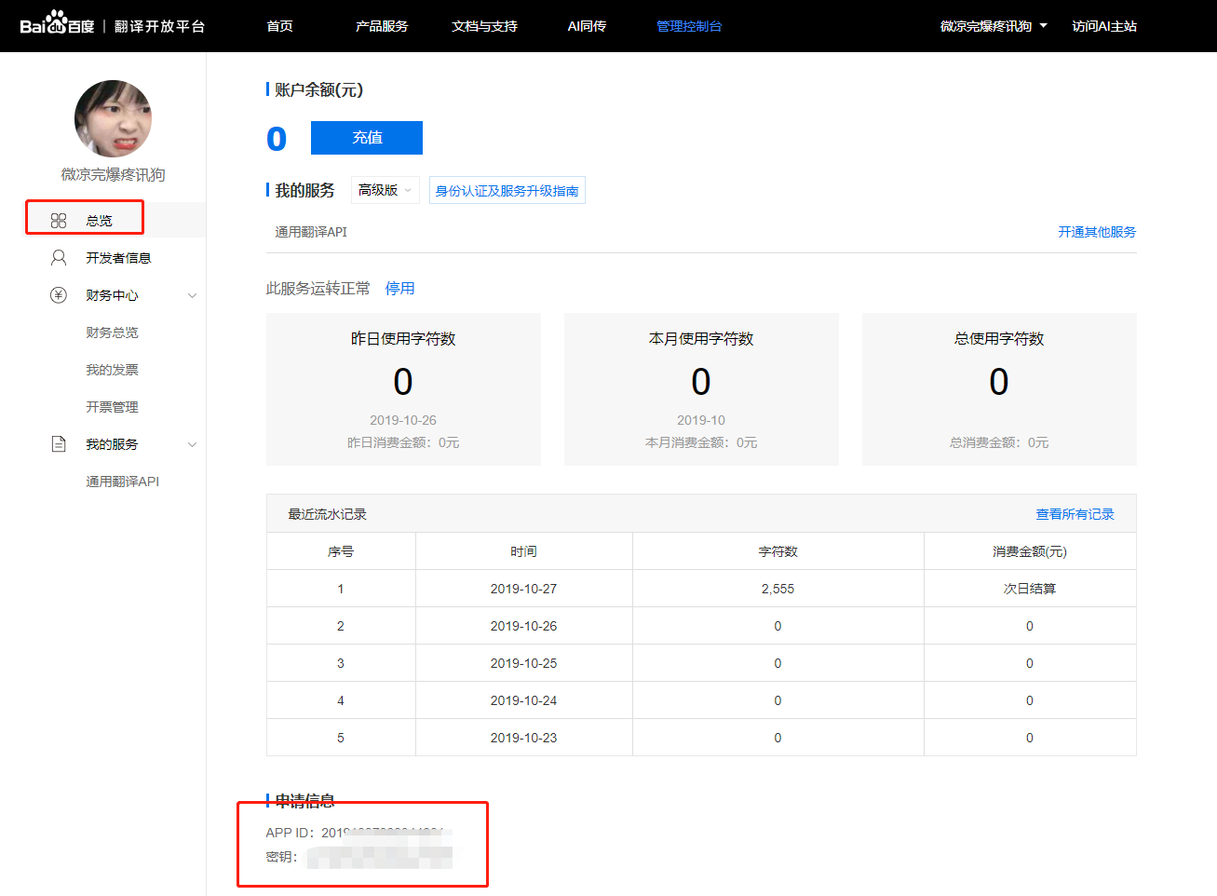The image size is (1217, 896).
Task: Click the 密钥 secret key value
Action: (x=379, y=857)
